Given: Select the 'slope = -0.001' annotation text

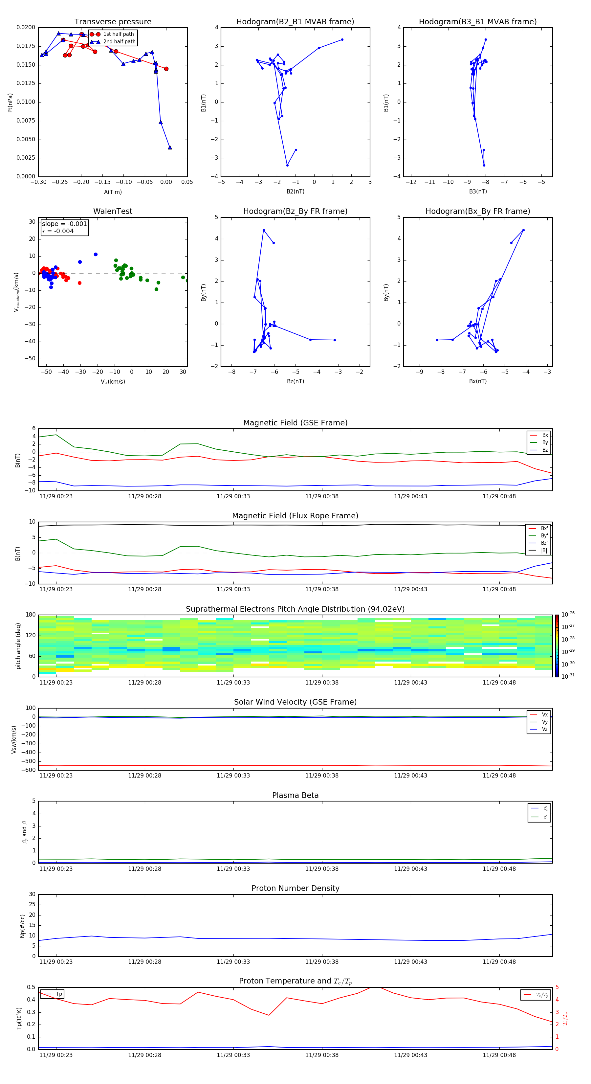Looking at the screenshot, I should click(64, 224).
